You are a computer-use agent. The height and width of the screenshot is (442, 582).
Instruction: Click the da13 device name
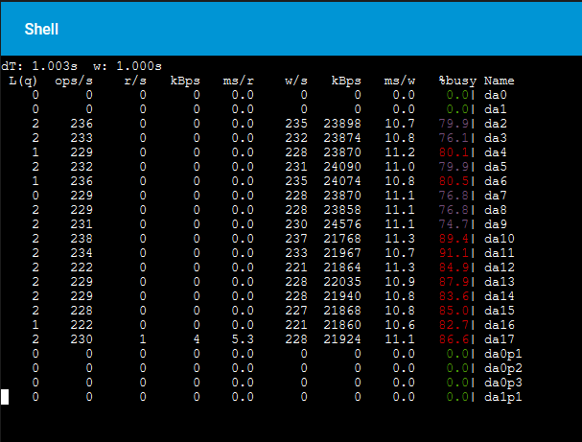tap(500, 282)
